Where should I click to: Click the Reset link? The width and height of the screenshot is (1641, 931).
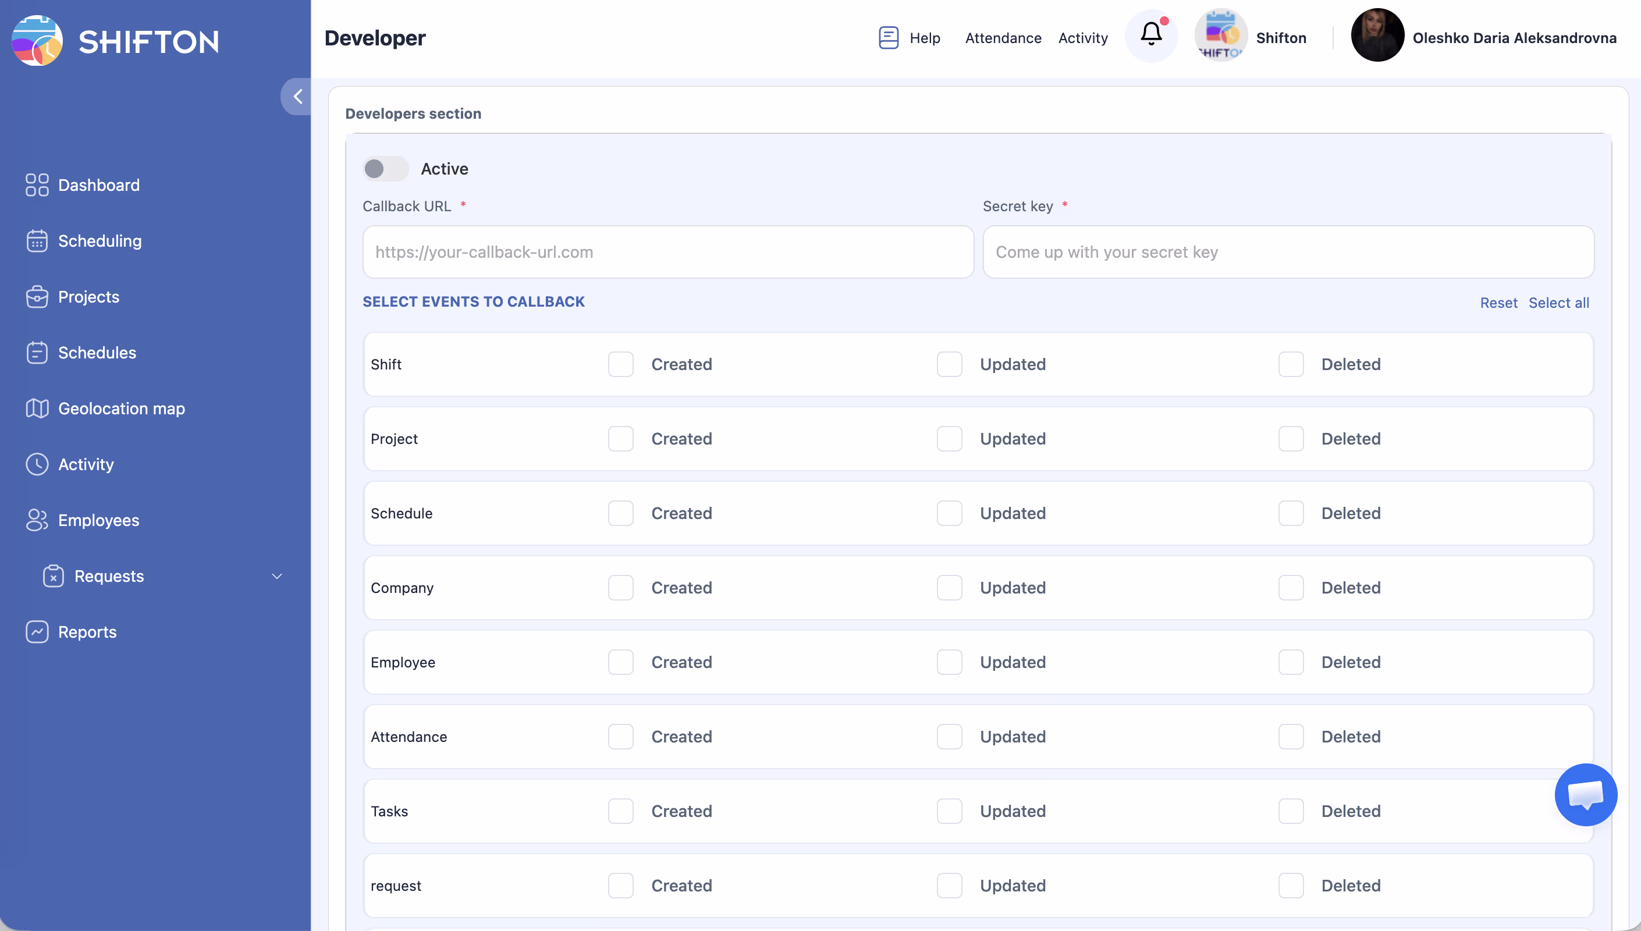(x=1498, y=303)
